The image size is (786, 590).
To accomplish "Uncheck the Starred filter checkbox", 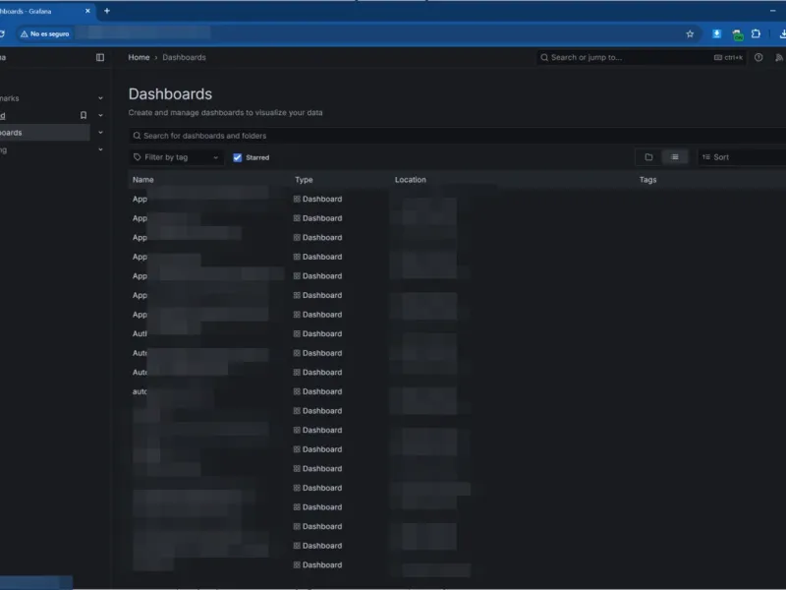I will coord(238,157).
